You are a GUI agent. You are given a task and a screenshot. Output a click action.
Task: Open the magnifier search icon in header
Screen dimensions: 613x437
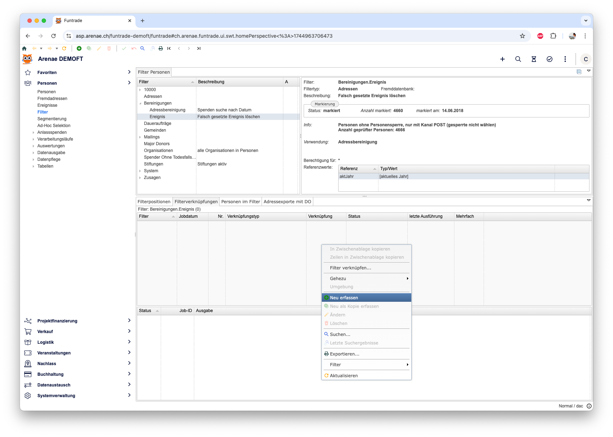click(x=518, y=59)
